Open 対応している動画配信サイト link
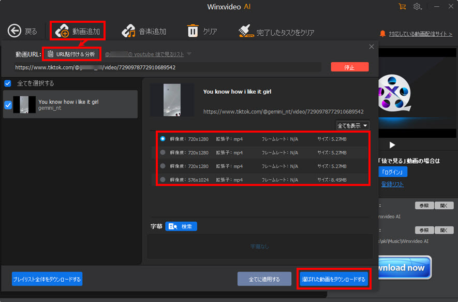Viewport: 458px width, 302px height. tap(420, 34)
